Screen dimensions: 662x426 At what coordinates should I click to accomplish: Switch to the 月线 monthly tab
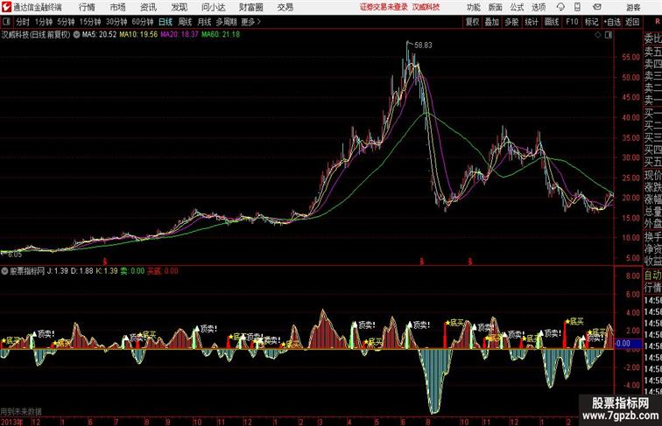(204, 22)
